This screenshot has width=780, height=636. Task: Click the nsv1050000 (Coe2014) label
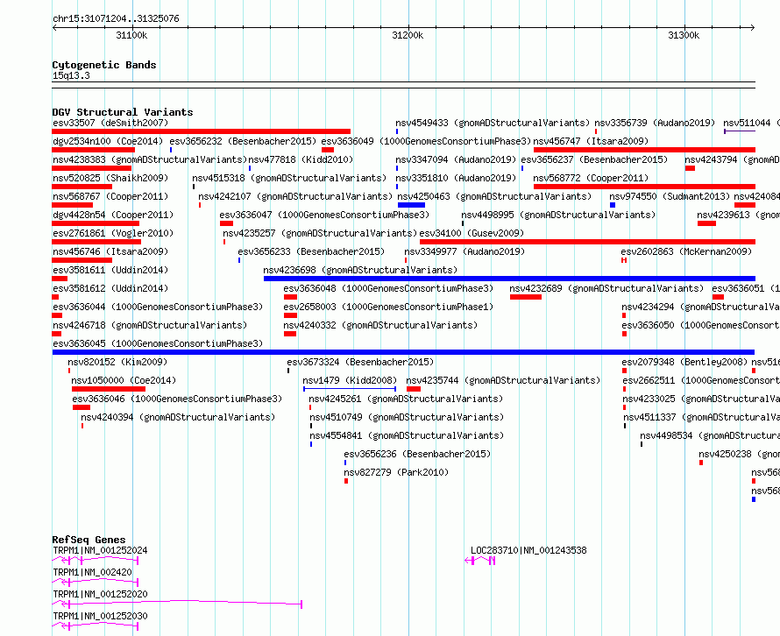[x=124, y=380]
